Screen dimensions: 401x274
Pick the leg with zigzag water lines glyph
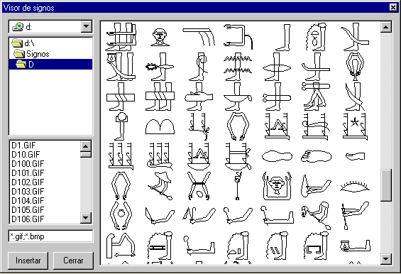point(237,67)
